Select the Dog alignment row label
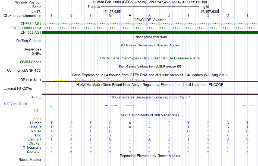Image resolution: width=258 pixels, height=166 pixels. 38,135
